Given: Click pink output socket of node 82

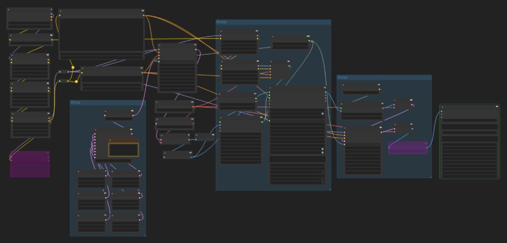Looking at the screenshot, I should [381, 132].
